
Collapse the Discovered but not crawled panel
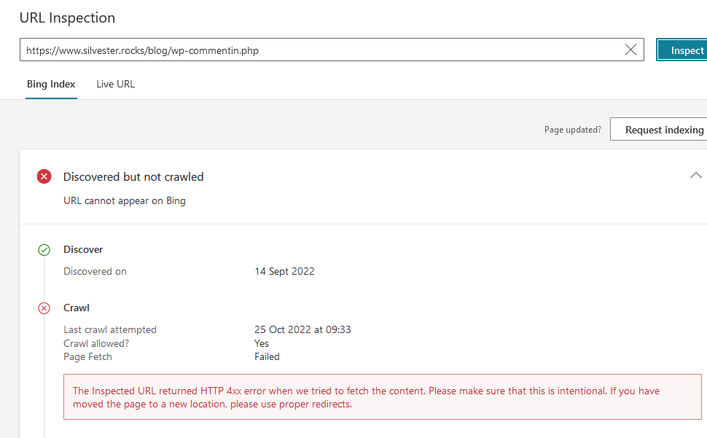(x=695, y=176)
